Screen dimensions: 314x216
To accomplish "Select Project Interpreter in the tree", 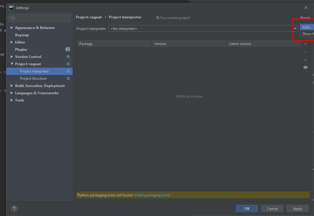I will (x=39, y=71).
